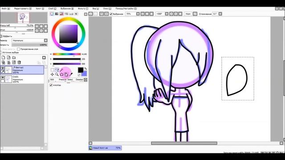285x160 pixels.
Task: Open the Холст menu
Action: [40, 8]
